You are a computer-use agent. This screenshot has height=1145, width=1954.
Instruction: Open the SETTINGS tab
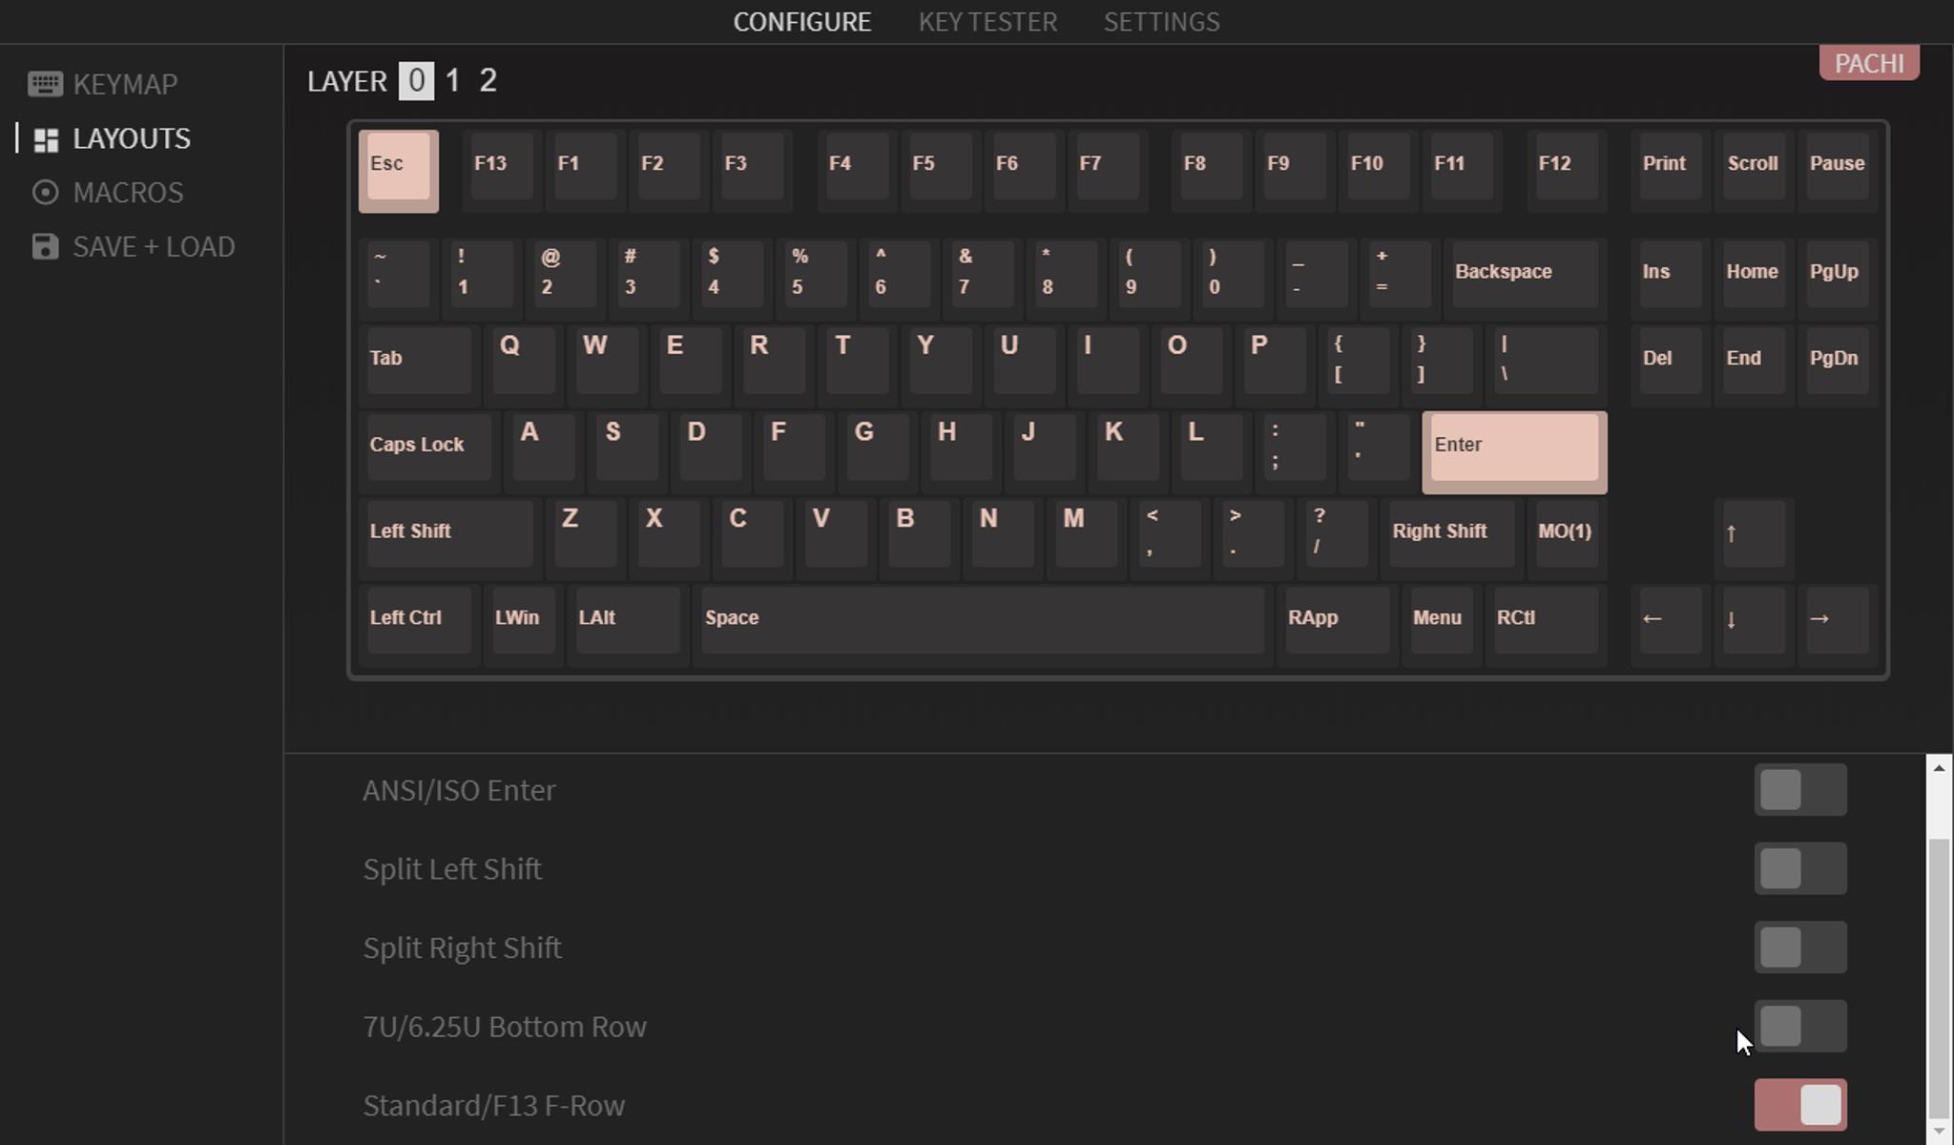tap(1161, 22)
